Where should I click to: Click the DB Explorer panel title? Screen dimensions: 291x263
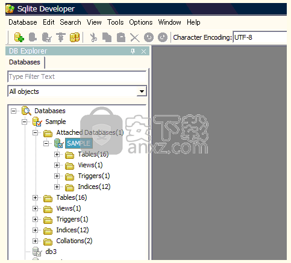click(28, 51)
